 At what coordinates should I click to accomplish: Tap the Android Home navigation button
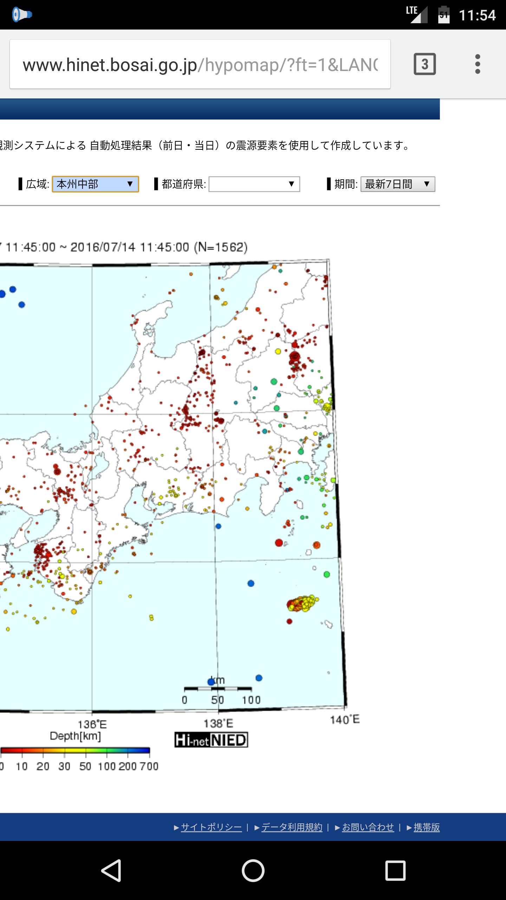click(253, 870)
